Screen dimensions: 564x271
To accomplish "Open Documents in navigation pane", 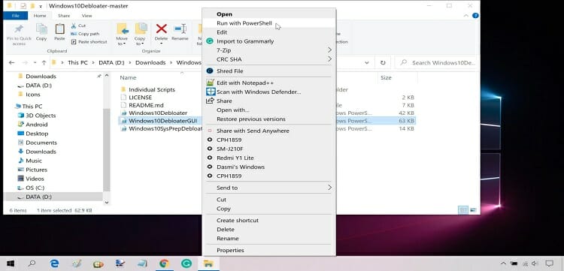I will (41, 143).
